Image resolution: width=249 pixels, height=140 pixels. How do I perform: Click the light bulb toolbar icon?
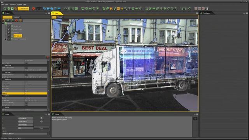click(x=165, y=9)
